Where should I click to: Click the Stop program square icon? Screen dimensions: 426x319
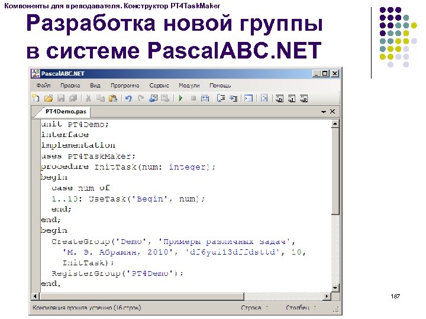point(193,98)
